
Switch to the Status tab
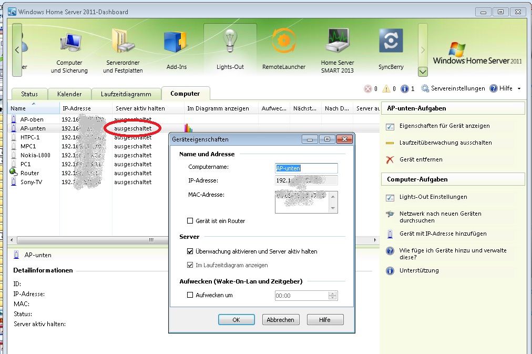coord(29,94)
